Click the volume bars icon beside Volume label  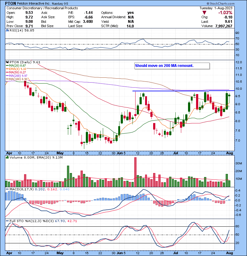pyautogui.click(x=7, y=157)
